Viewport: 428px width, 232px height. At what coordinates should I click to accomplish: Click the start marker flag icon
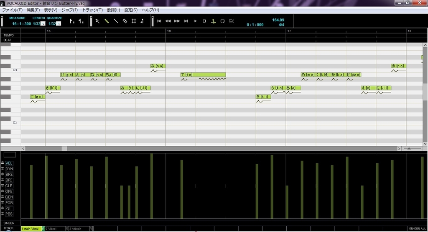click(72, 21)
